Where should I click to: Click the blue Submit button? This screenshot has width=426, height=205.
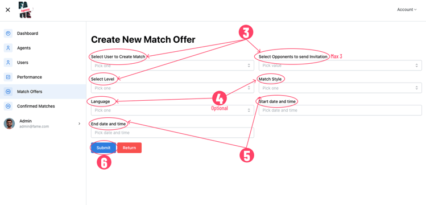point(104,148)
